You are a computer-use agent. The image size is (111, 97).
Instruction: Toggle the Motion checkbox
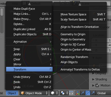97,86
